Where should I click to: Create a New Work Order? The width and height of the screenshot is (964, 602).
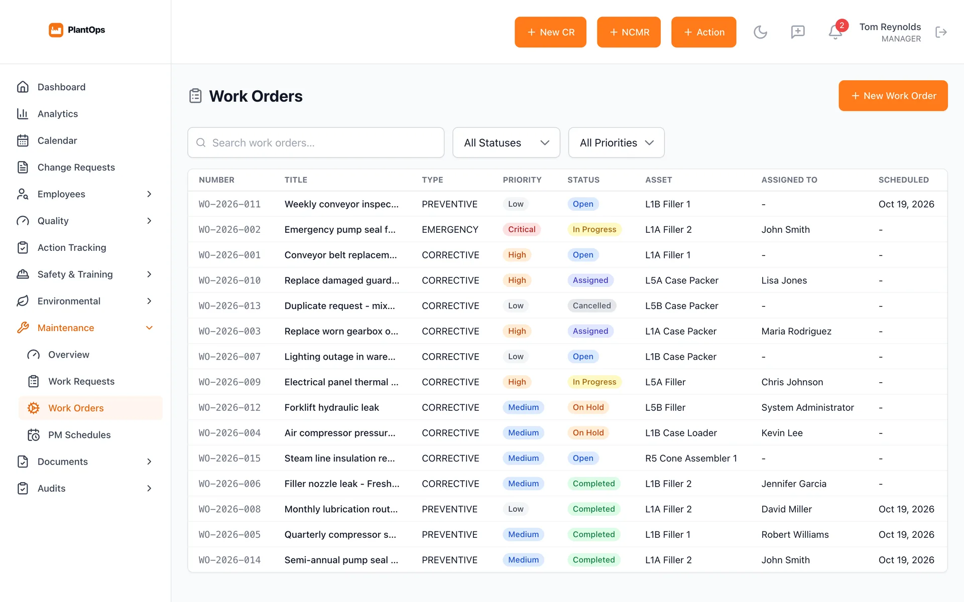893,95
